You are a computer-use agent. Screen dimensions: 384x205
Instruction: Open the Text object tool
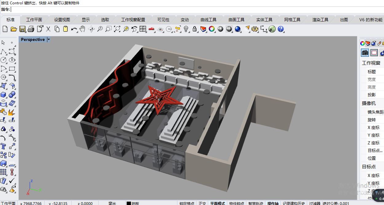coord(3,146)
